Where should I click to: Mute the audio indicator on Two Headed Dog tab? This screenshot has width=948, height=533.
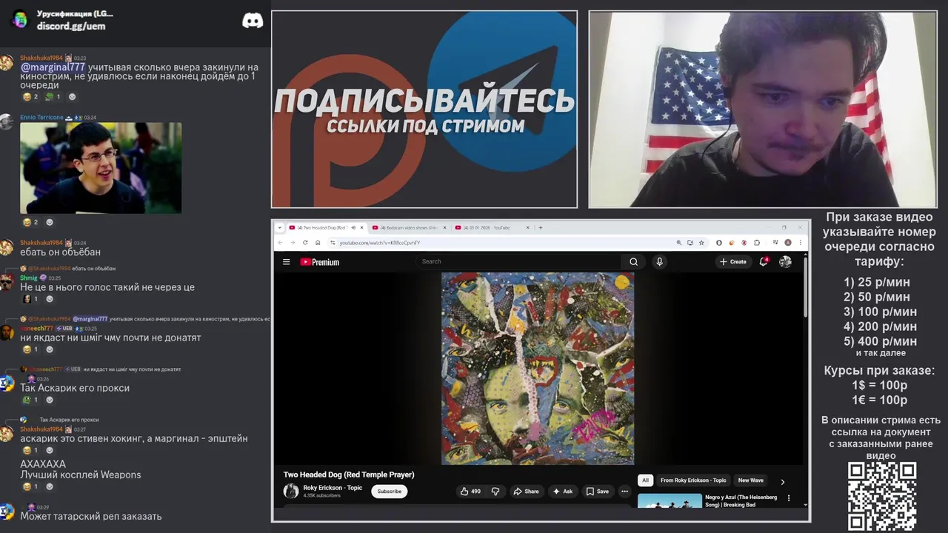coord(353,227)
